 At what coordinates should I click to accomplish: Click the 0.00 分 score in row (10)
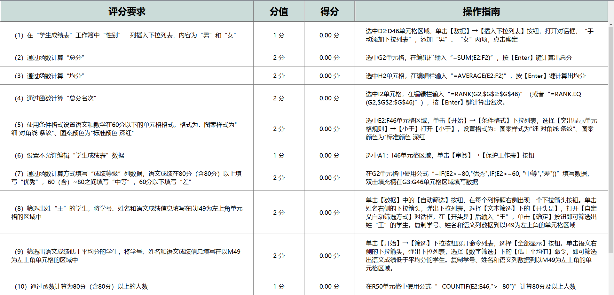[329, 286]
